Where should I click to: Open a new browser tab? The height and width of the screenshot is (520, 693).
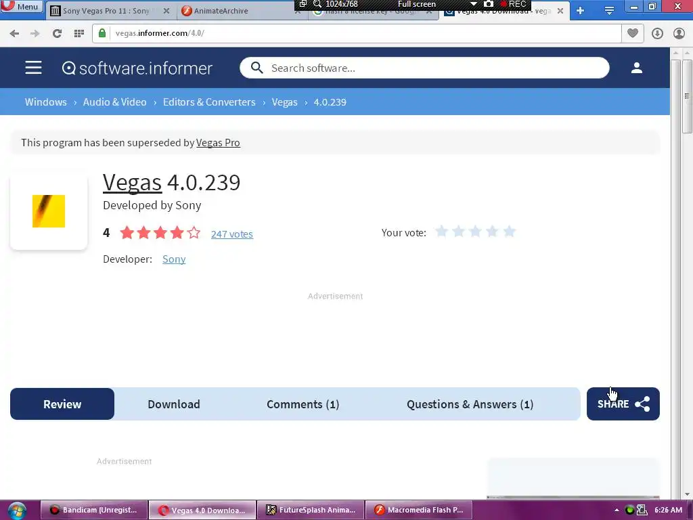[580, 11]
